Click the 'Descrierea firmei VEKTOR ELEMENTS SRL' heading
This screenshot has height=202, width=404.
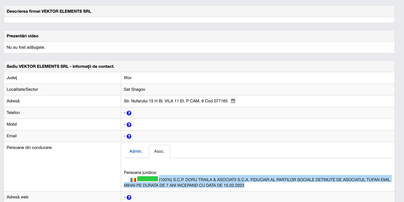pyautogui.click(x=49, y=11)
